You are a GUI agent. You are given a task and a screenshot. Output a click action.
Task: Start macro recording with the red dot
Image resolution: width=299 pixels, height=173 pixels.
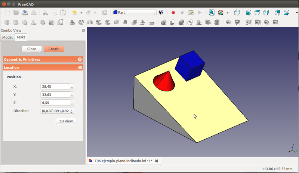click(173, 12)
